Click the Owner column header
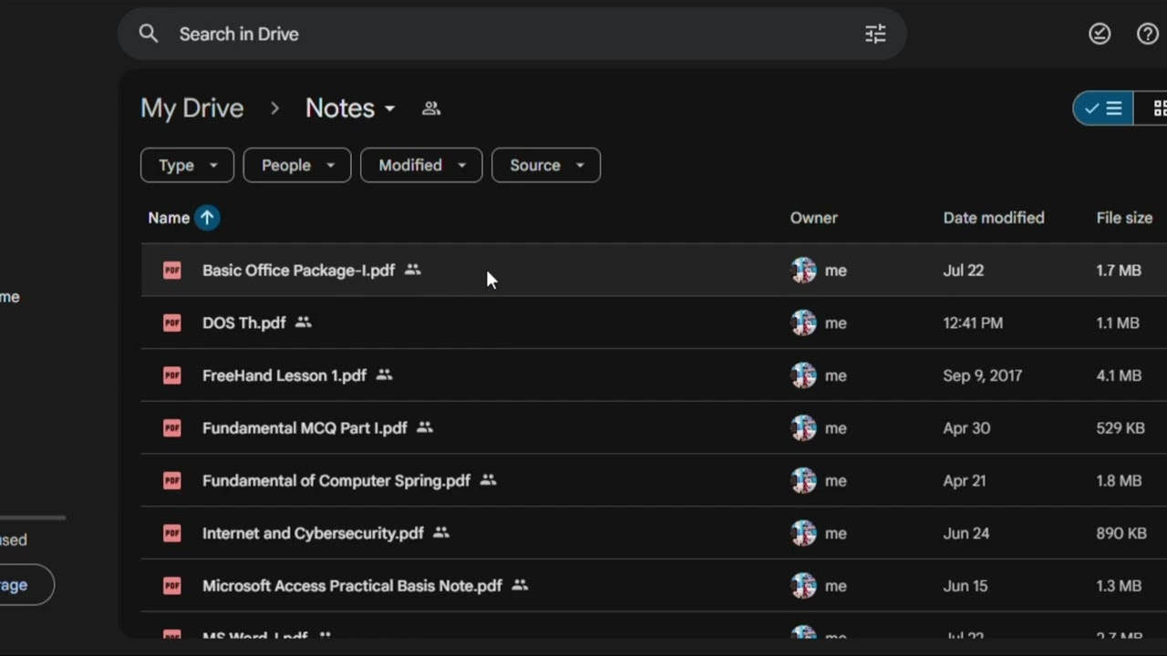Viewport: 1167px width, 656px height. pyautogui.click(x=813, y=218)
